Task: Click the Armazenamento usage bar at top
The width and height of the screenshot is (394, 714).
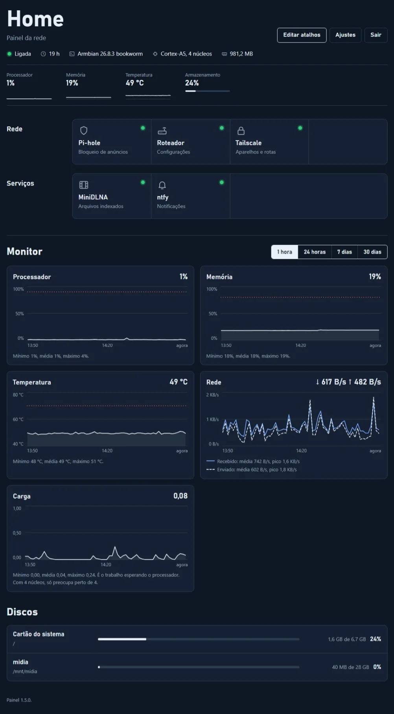Action: (x=207, y=91)
